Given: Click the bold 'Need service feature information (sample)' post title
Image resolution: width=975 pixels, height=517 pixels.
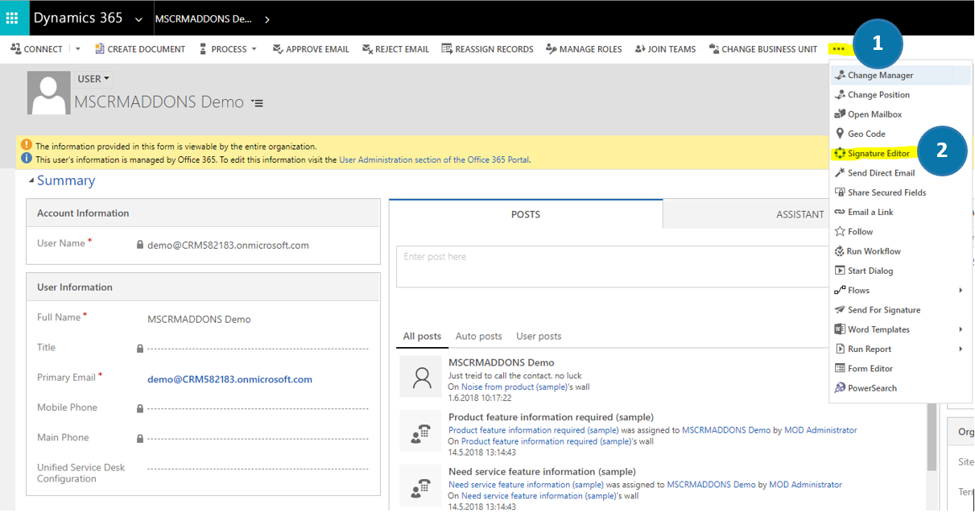Looking at the screenshot, I should (542, 472).
